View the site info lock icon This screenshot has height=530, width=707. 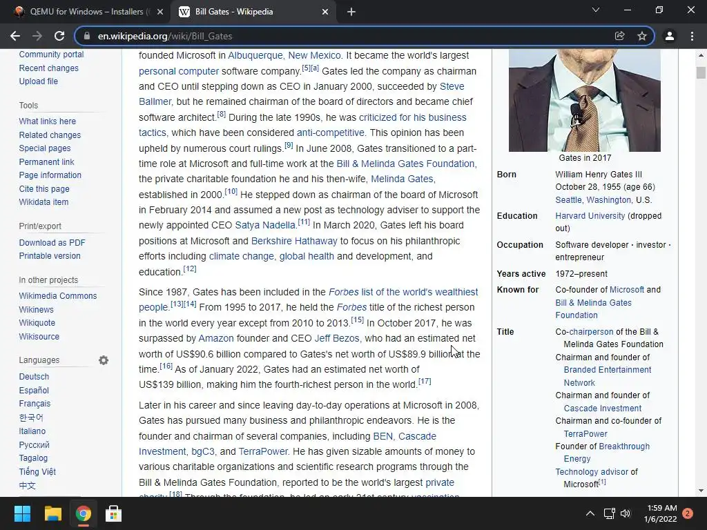point(87,36)
